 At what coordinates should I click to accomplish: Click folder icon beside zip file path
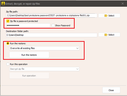(106, 16)
